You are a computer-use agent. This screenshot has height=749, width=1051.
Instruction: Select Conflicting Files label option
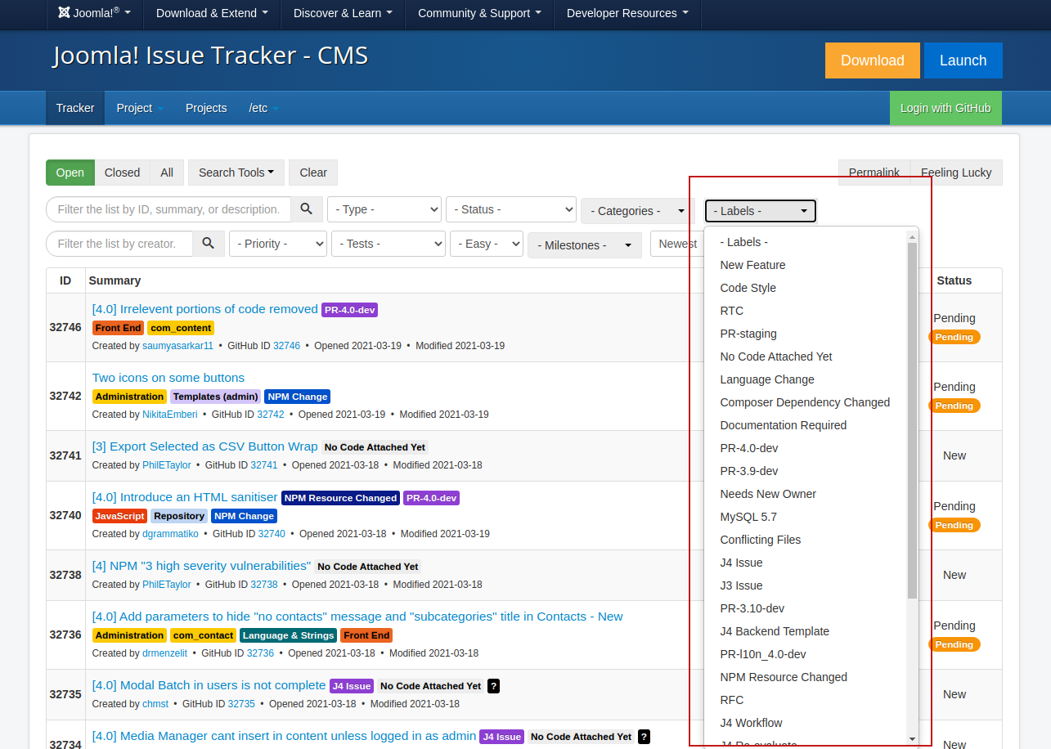click(x=806, y=540)
